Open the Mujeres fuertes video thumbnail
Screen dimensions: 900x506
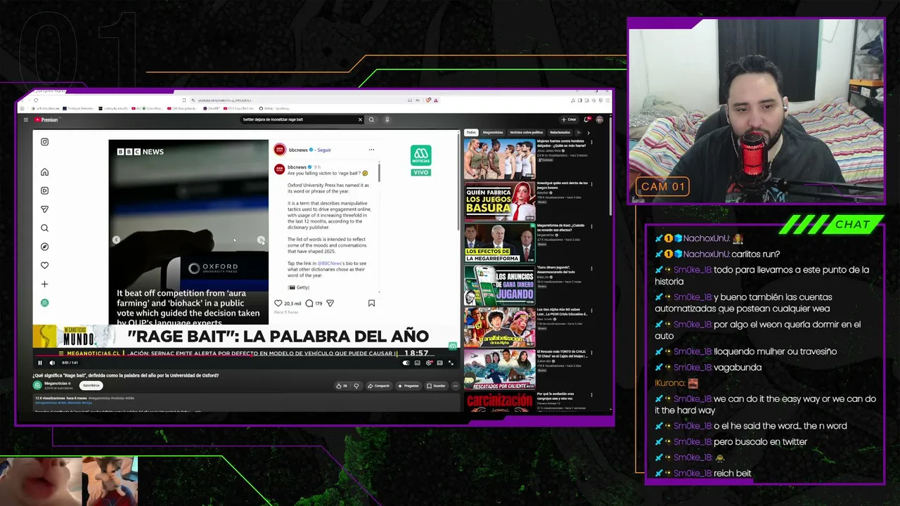coord(499,159)
